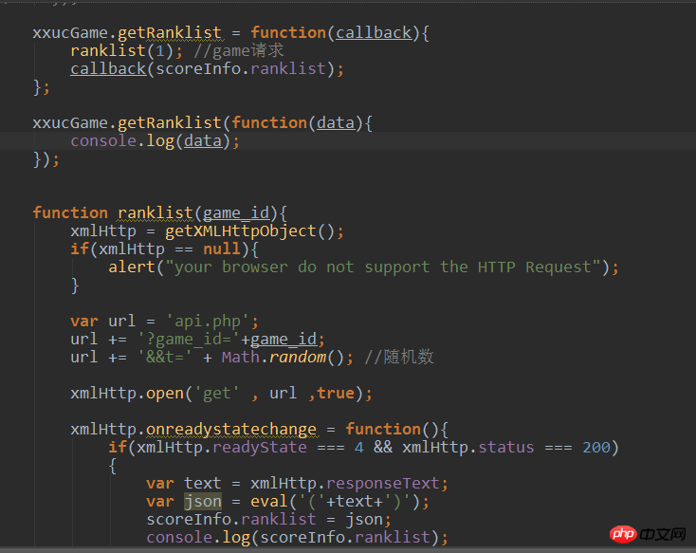Click the 'responseText' property
Viewport: 696px width, 553px height.
tap(383, 483)
